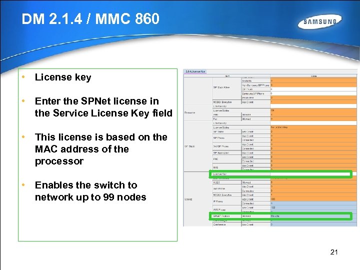
Task: Click the network up to 99 nodes bullet
Action: 90,191
